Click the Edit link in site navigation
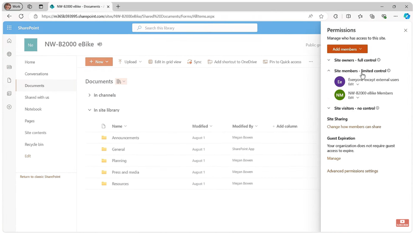 [x=28, y=156]
